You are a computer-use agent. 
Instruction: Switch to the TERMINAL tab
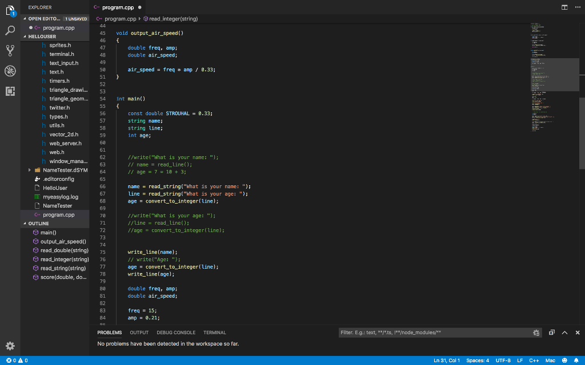[214, 332]
